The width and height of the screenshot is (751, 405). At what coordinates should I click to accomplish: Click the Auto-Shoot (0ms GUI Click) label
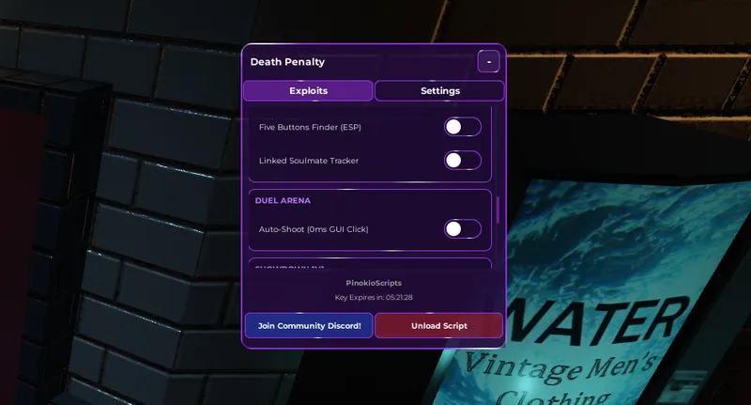click(314, 229)
